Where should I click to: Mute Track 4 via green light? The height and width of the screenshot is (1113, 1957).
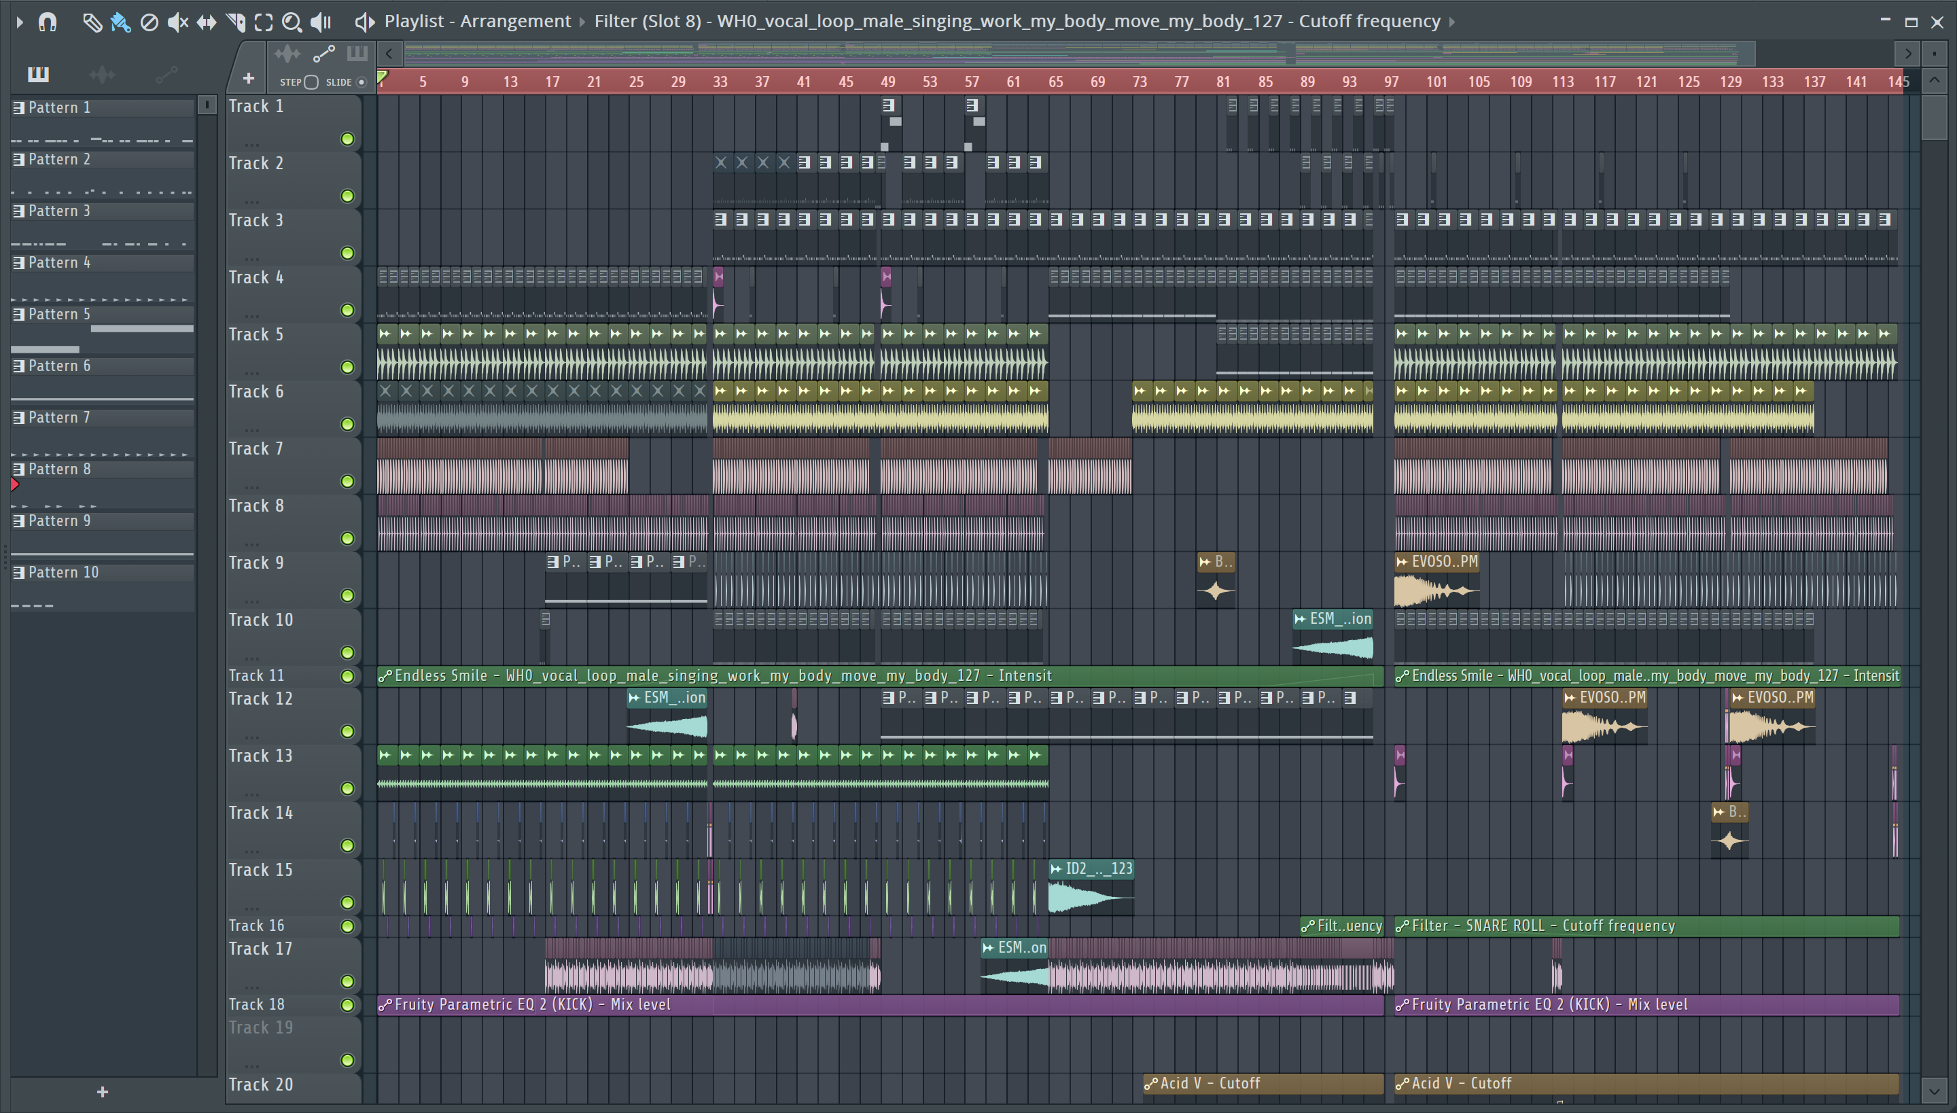pos(347,311)
